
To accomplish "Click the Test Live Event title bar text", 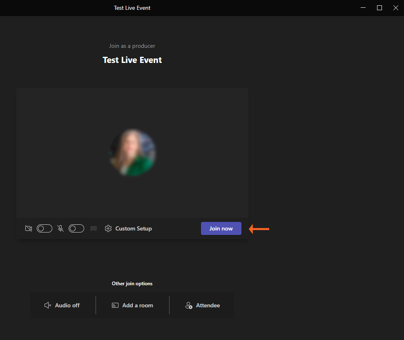I will (132, 8).
